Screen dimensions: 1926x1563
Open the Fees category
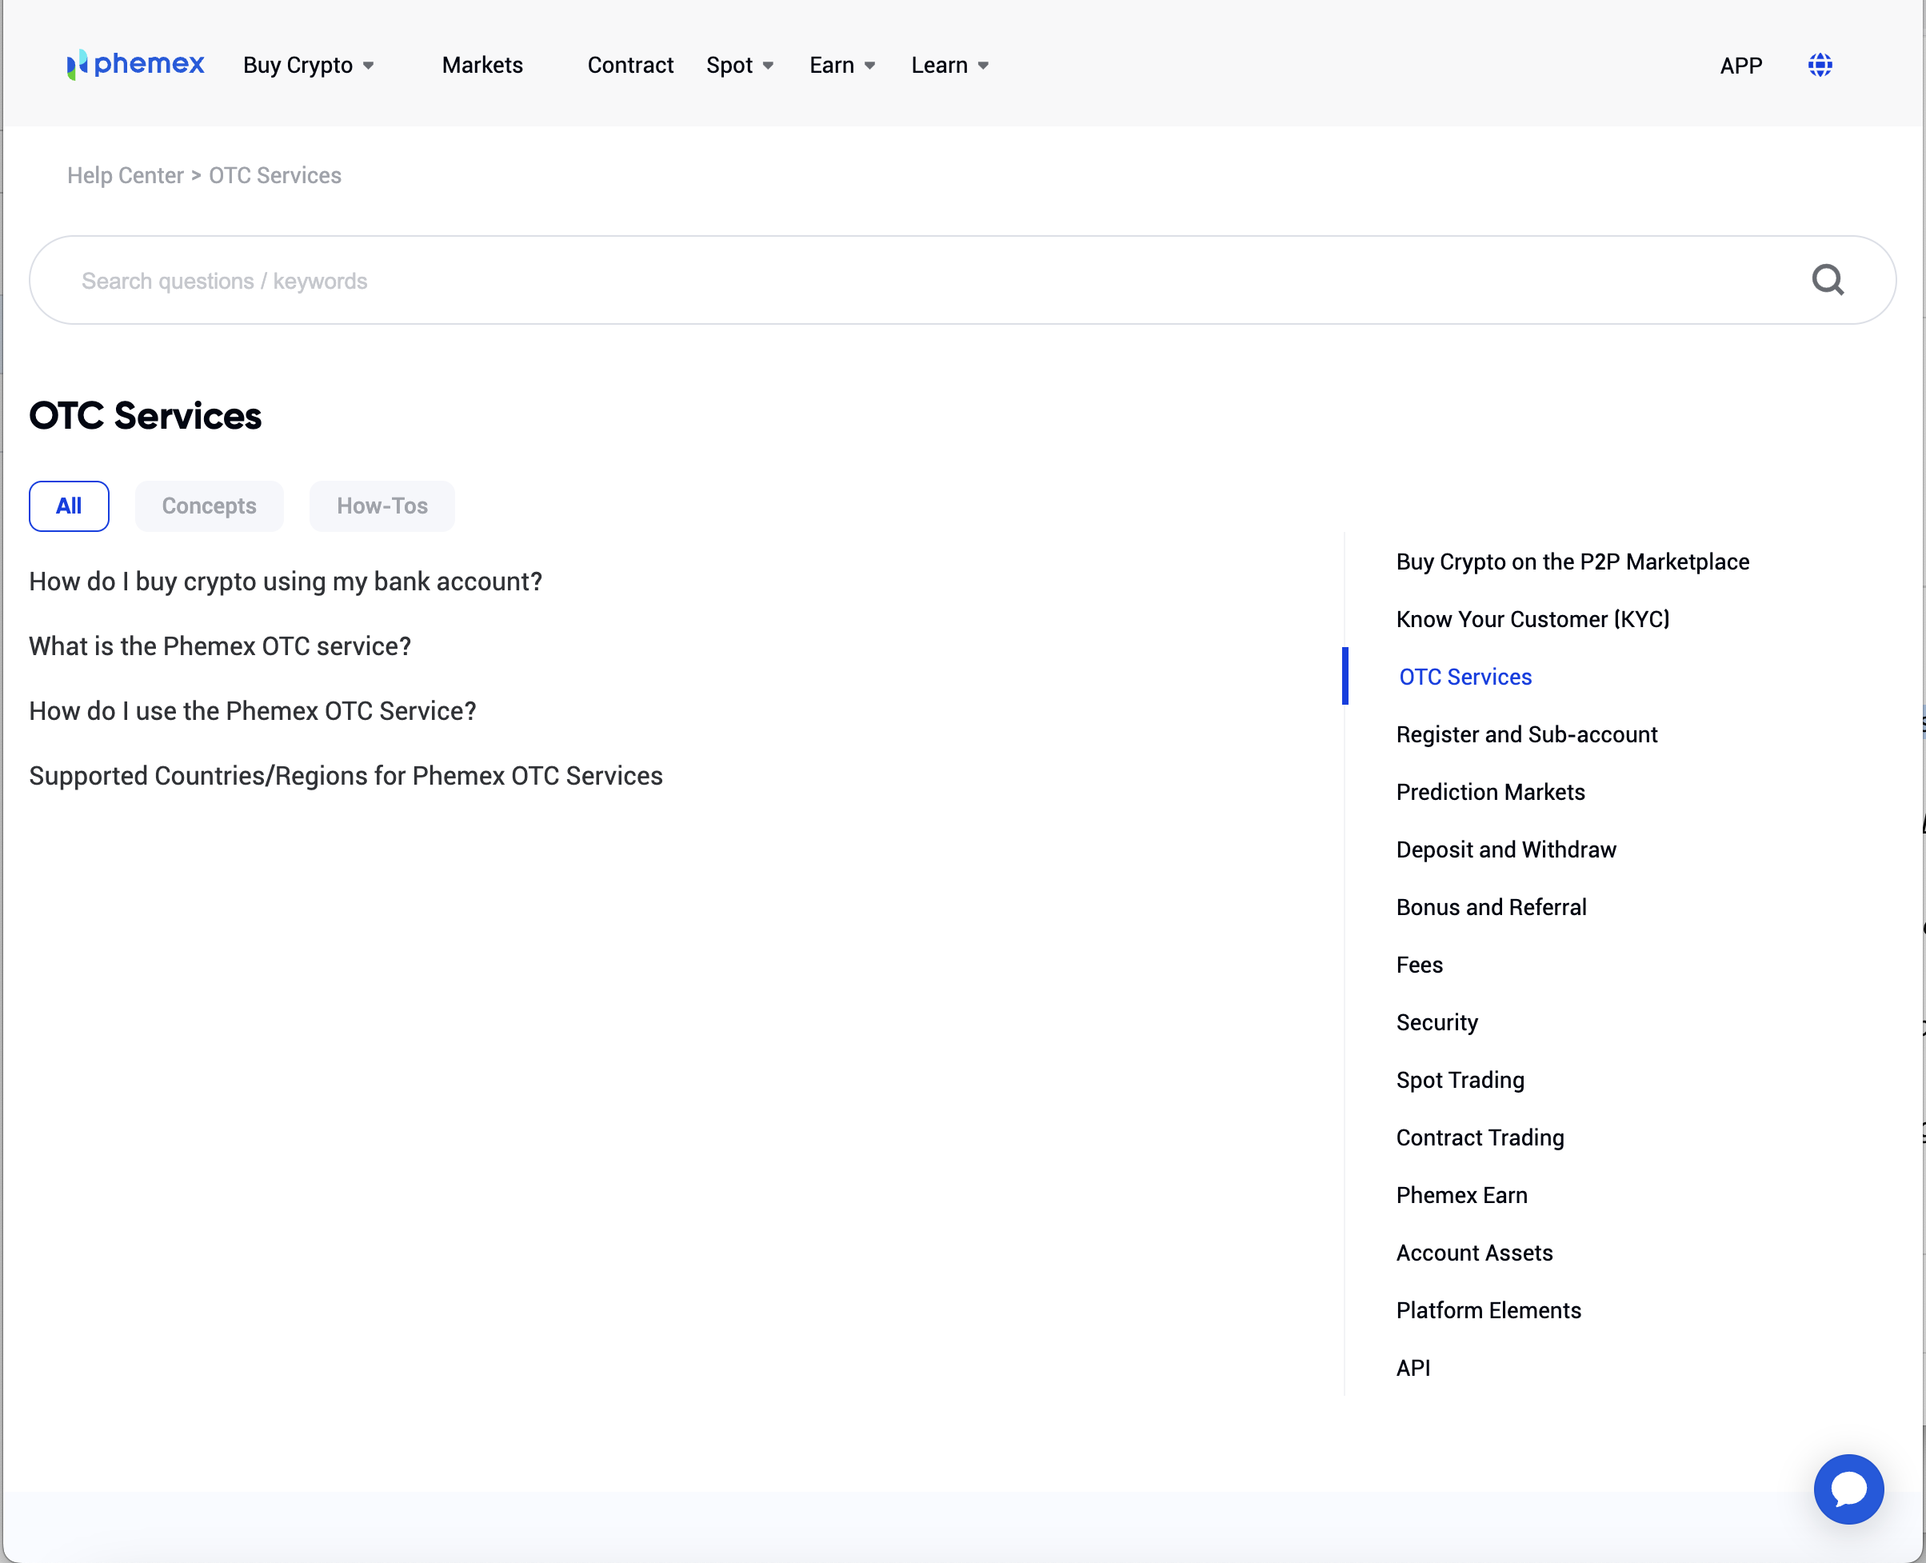tap(1419, 965)
